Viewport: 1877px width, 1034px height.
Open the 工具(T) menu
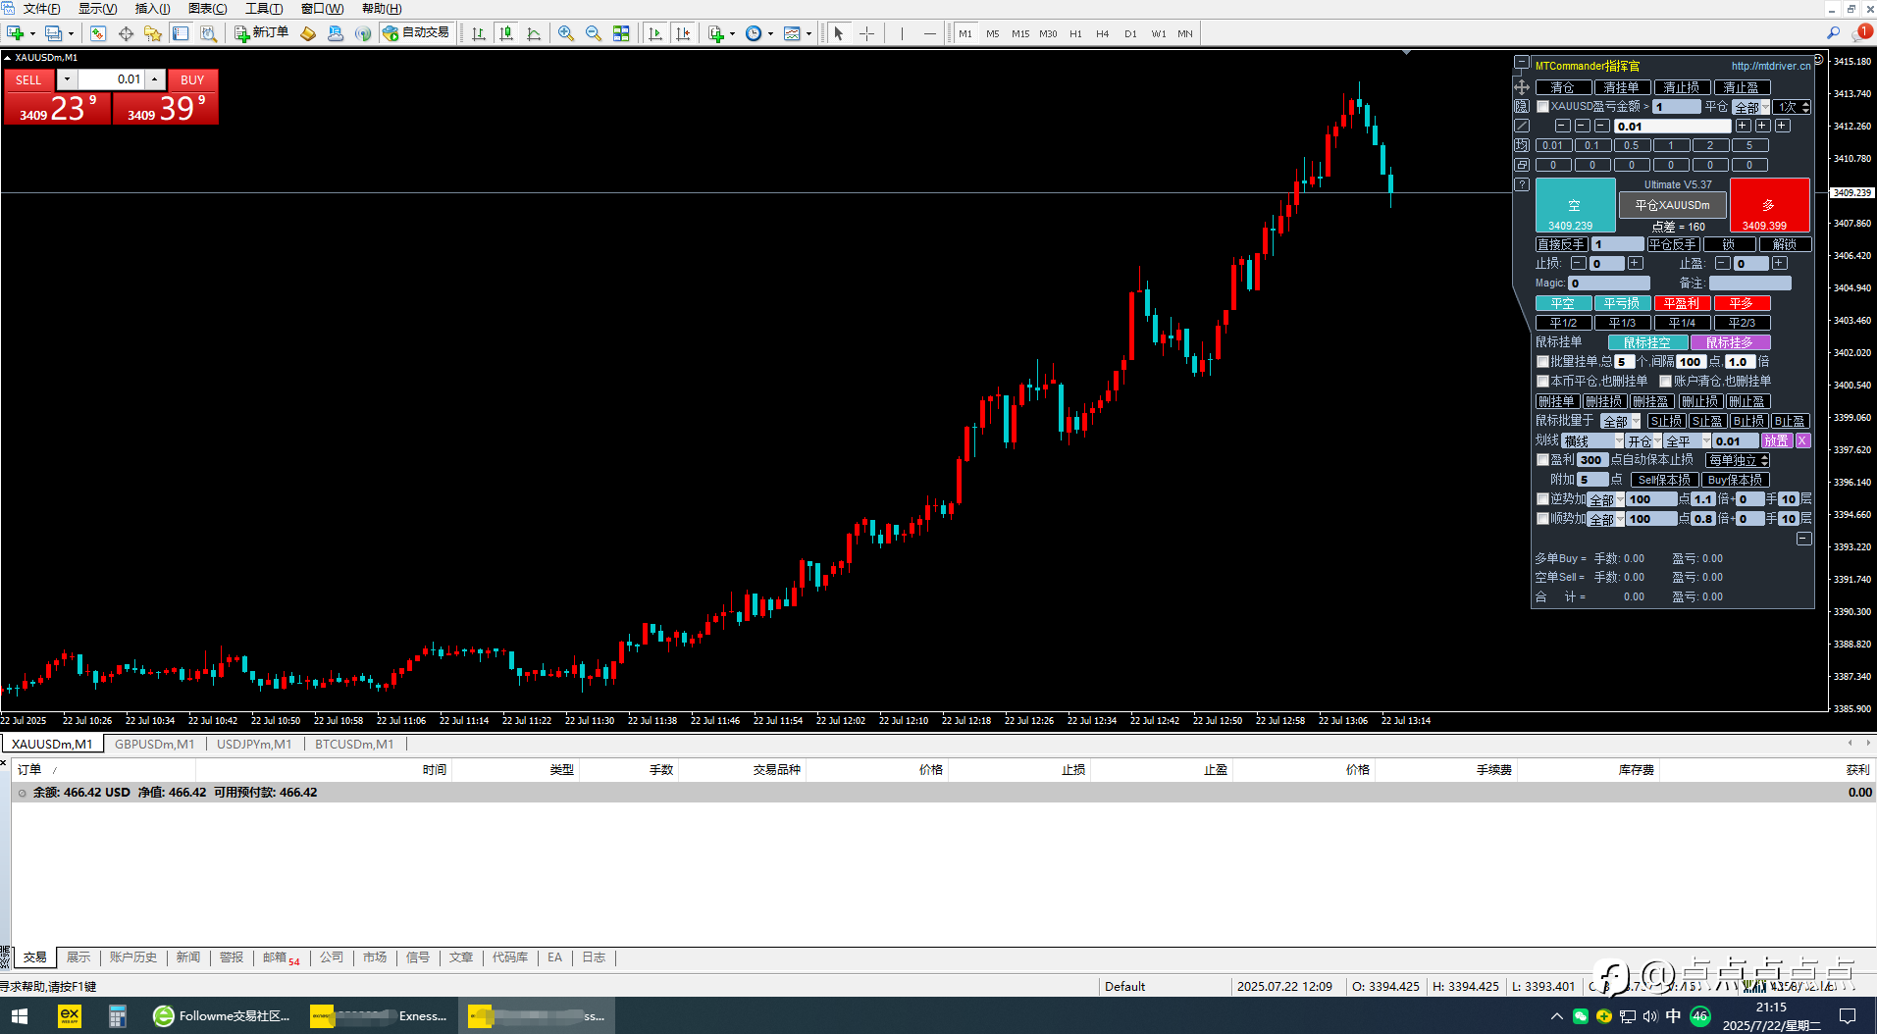[x=263, y=9]
